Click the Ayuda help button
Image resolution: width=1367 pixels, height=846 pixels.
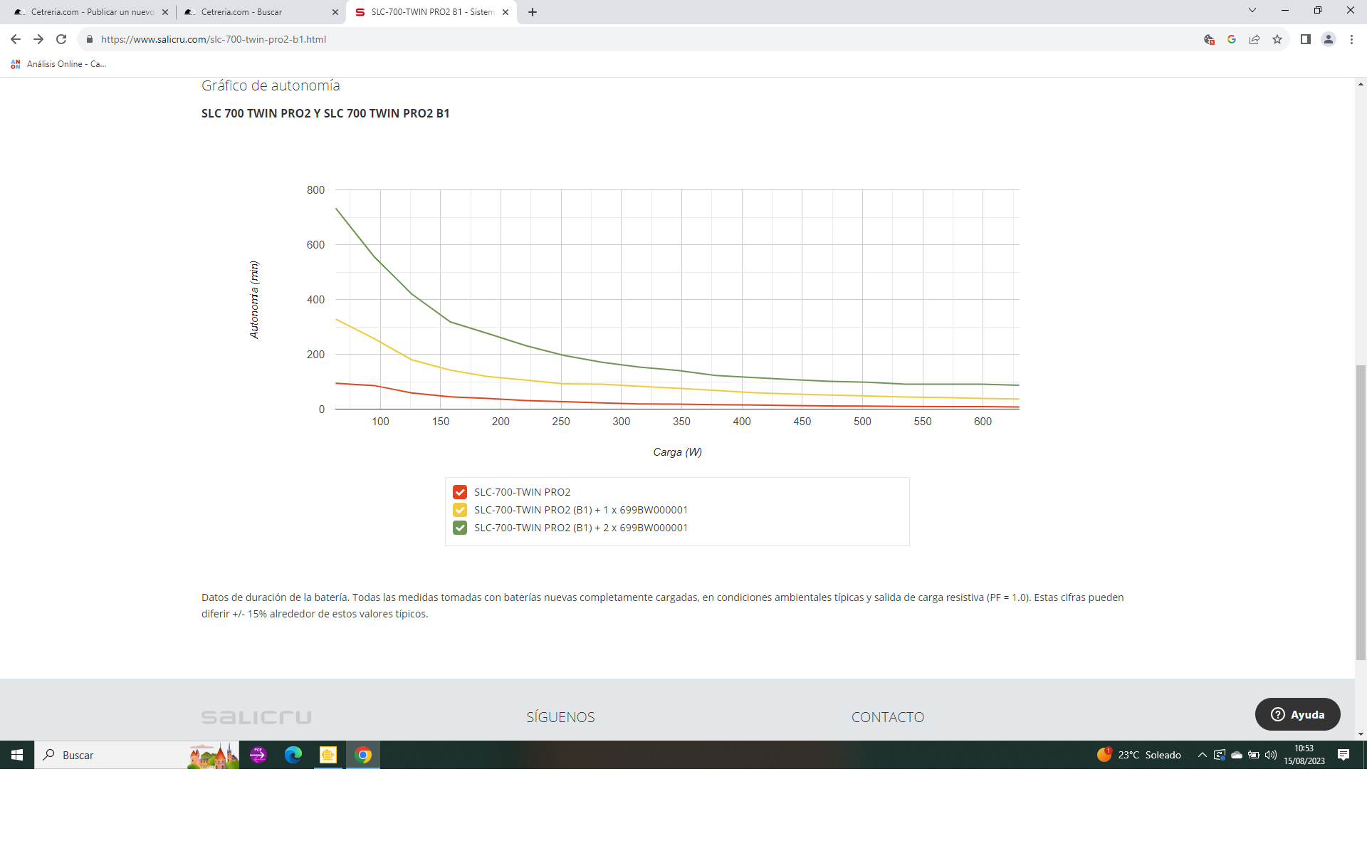(x=1297, y=714)
